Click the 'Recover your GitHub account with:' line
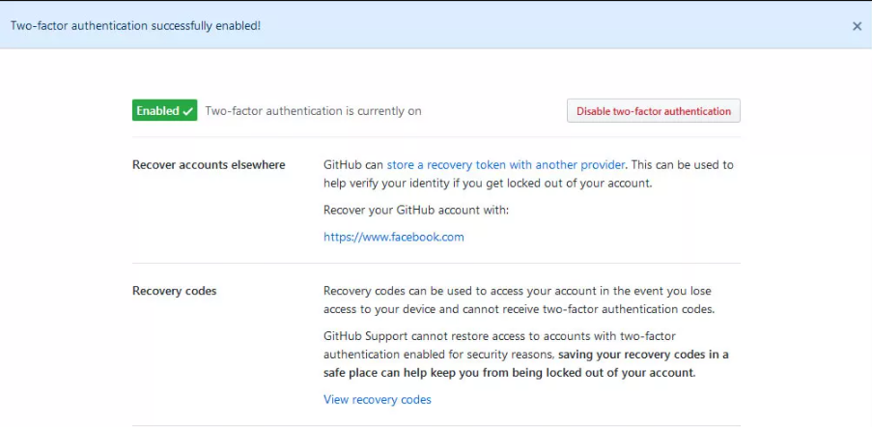Viewport: 872px width, 427px height. [416, 211]
